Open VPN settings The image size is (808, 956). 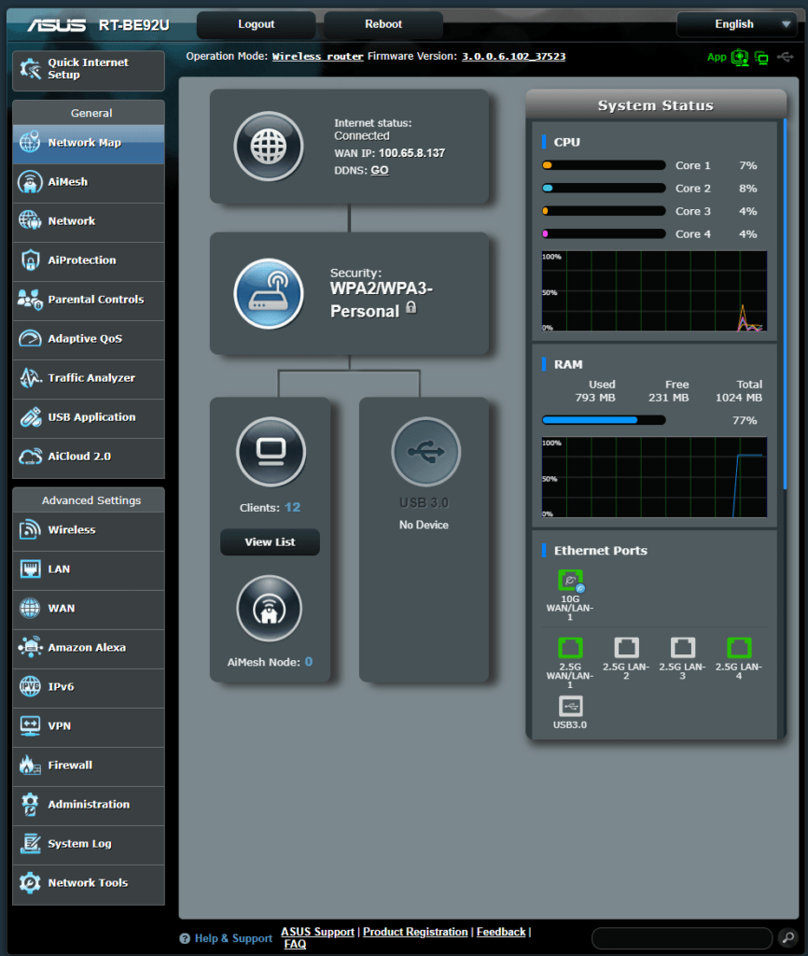89,726
